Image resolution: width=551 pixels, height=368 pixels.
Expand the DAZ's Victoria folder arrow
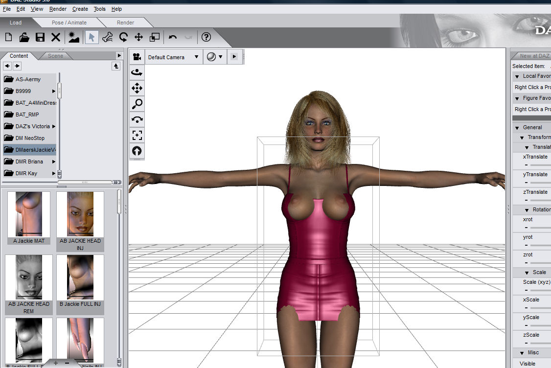coord(54,126)
